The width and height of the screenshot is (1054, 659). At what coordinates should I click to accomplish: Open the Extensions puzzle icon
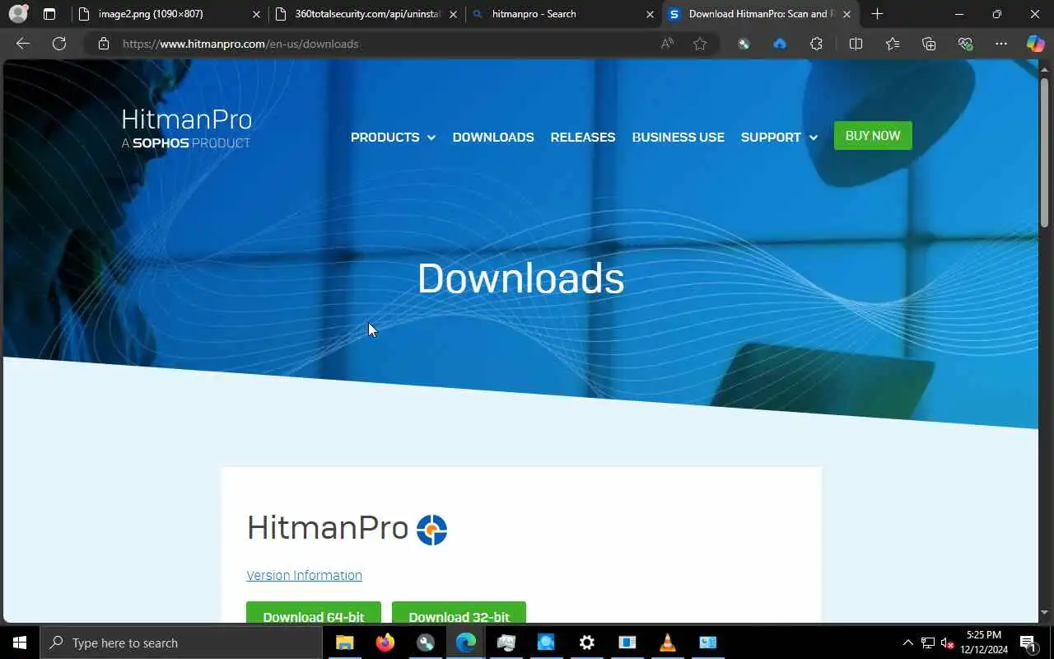816,44
